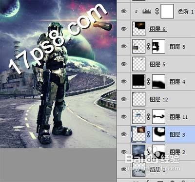This screenshot has width=195, height=182.
Task: Hide the 色阶 1 adjustment layer
Action: pos(124,11)
